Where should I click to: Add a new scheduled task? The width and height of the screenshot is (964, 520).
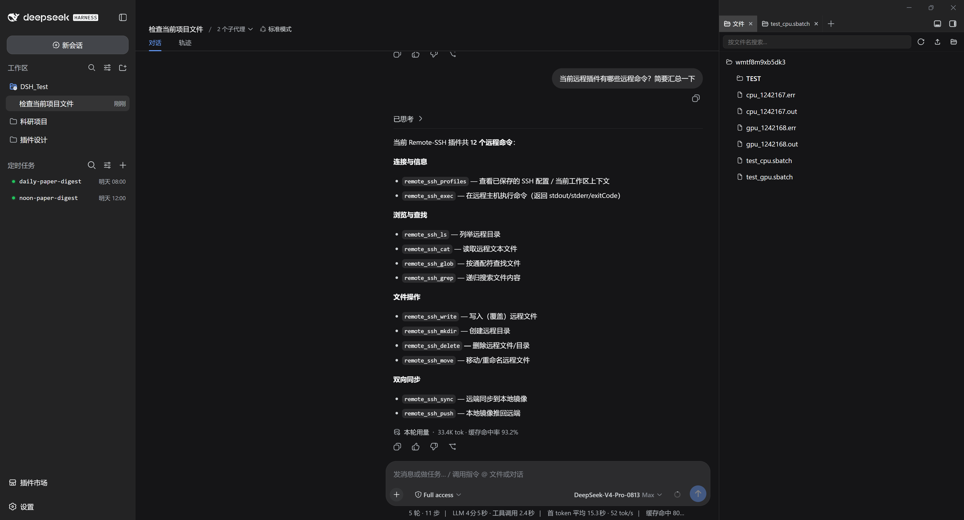123,165
